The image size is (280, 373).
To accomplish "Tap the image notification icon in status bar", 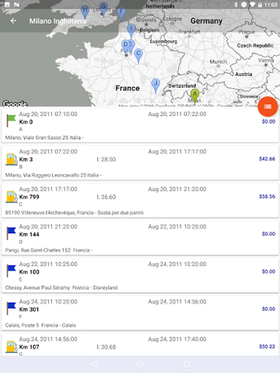I will click(7, 5).
